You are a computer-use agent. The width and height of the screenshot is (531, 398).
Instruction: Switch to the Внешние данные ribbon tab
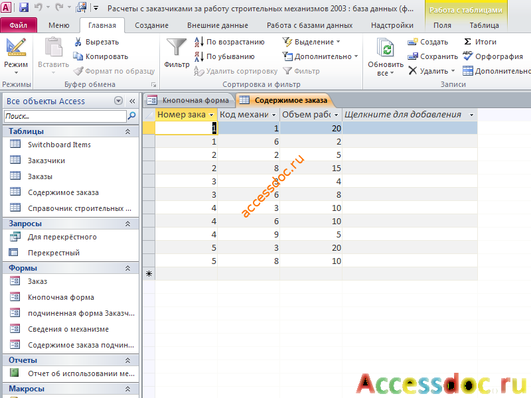218,25
